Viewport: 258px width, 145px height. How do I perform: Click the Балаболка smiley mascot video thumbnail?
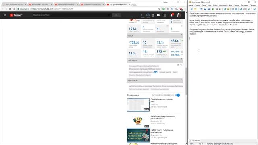138,121
